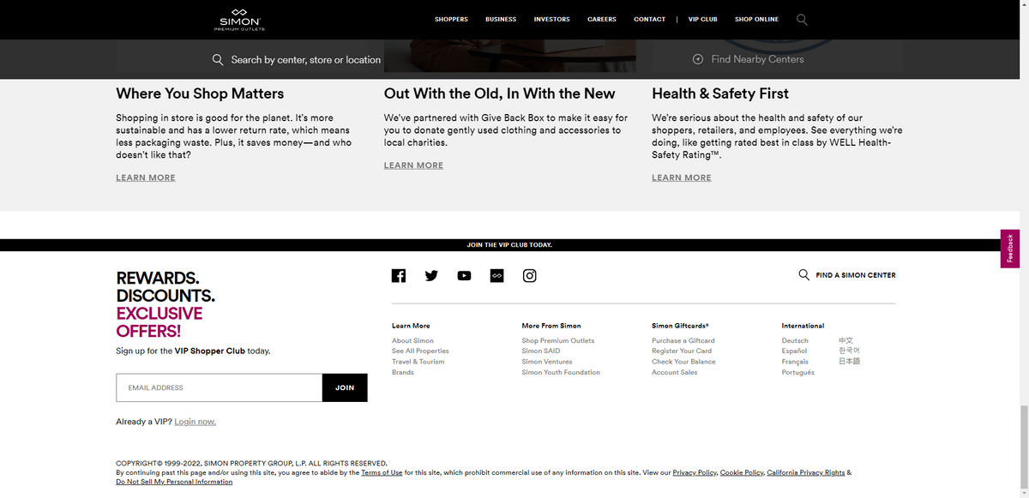Click Find Nearby Centers text
The width and height of the screenshot is (1029, 498).
[758, 59]
